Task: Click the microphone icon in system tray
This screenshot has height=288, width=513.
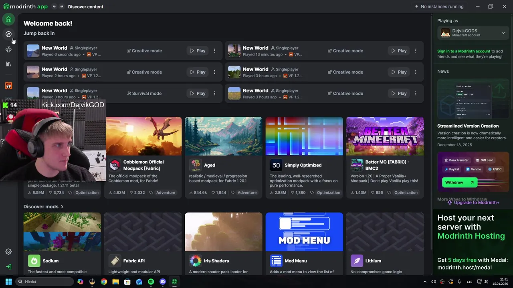Action: click(x=459, y=282)
